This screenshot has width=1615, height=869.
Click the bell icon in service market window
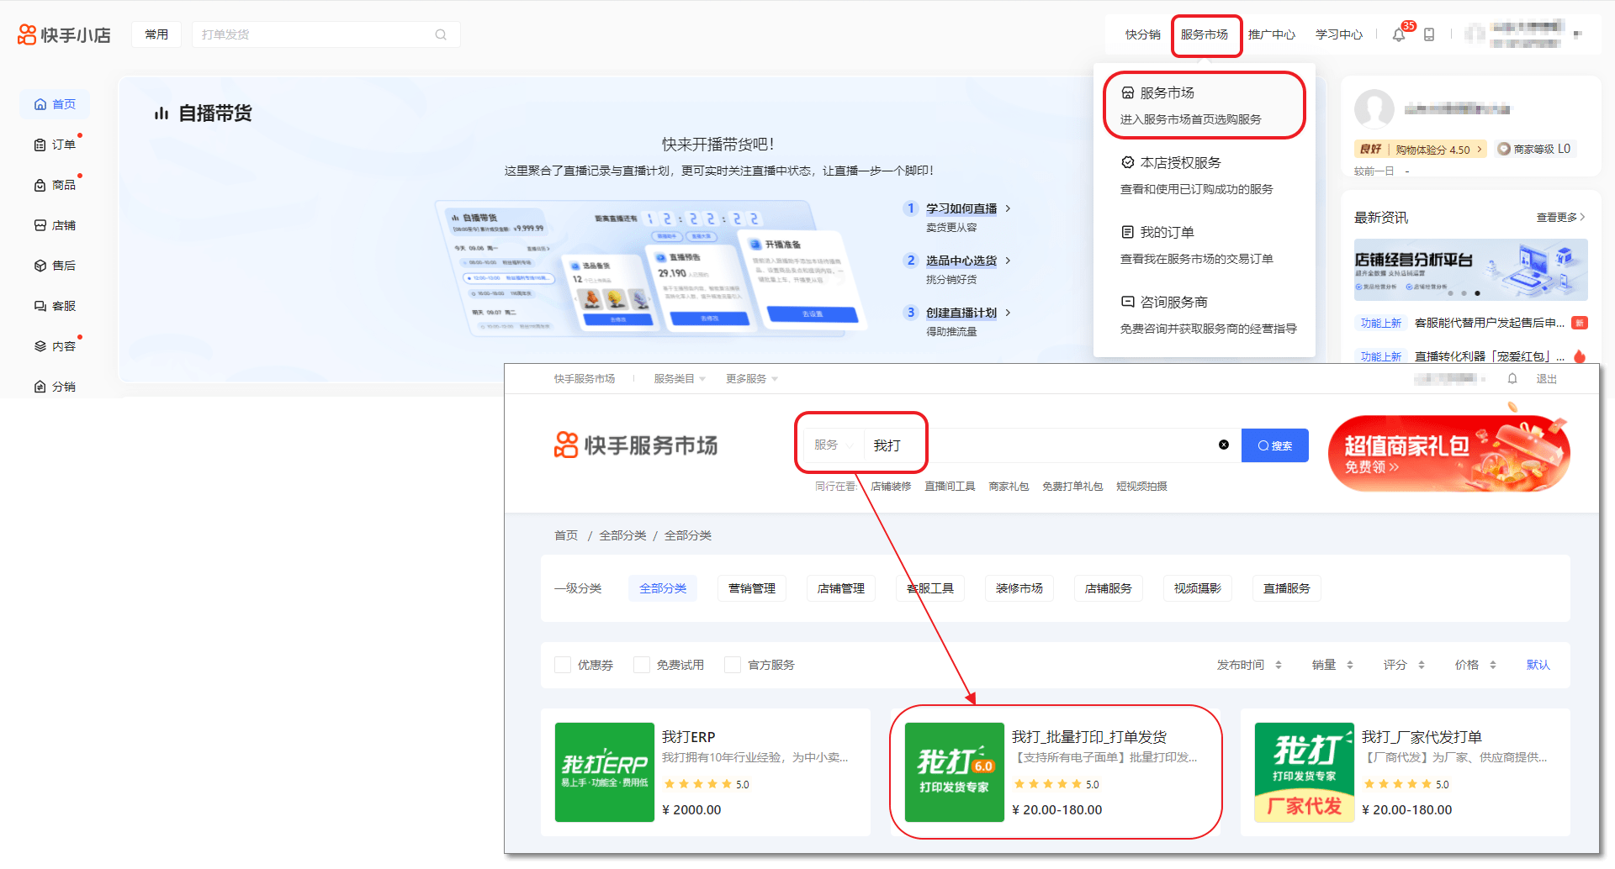1512,379
